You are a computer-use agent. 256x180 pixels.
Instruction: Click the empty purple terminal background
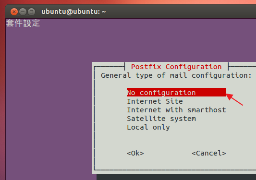pyautogui.click(x=49, y=98)
